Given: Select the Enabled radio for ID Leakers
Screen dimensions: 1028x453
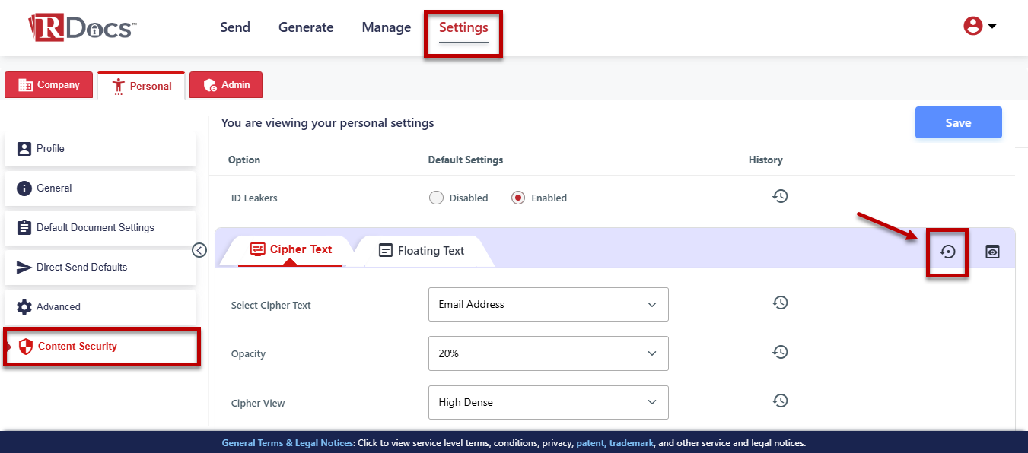Looking at the screenshot, I should 519,198.
